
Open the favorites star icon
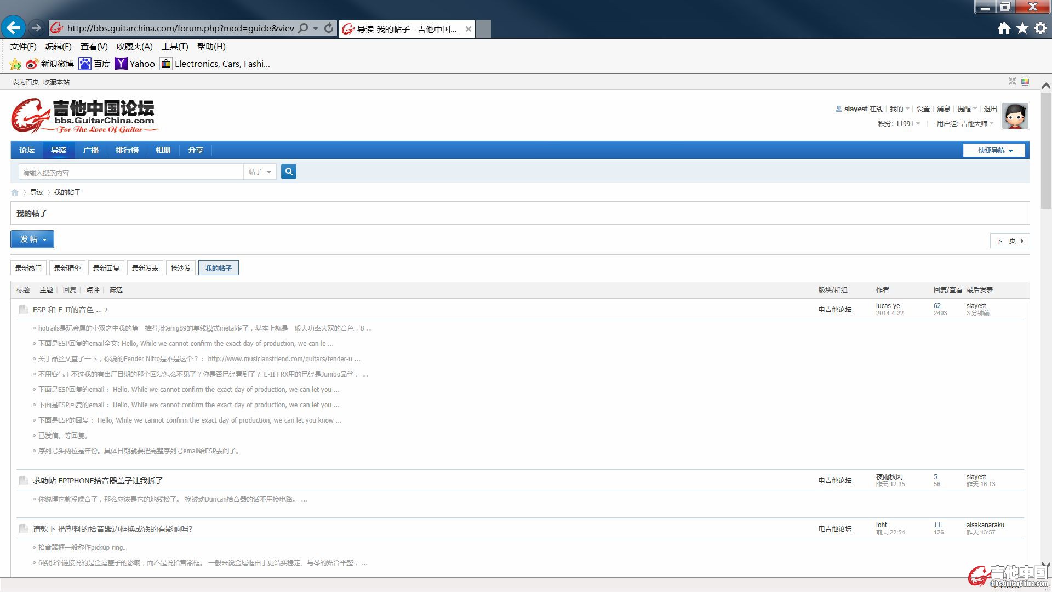tap(1022, 29)
